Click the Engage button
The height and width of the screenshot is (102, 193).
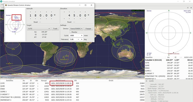tap(88, 29)
